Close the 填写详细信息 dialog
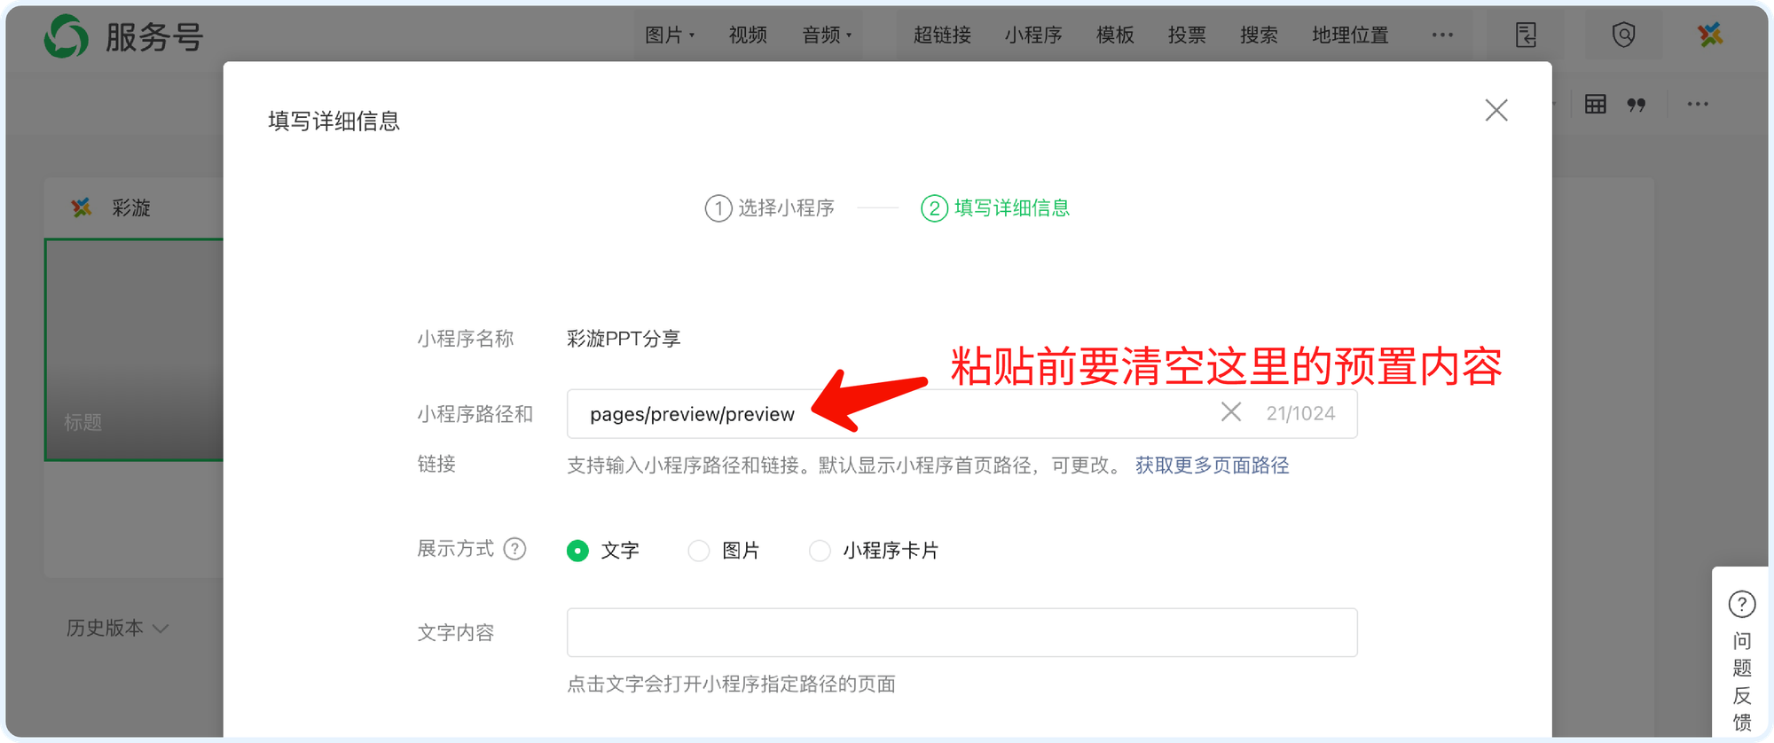The width and height of the screenshot is (1774, 743). pos(1496,111)
